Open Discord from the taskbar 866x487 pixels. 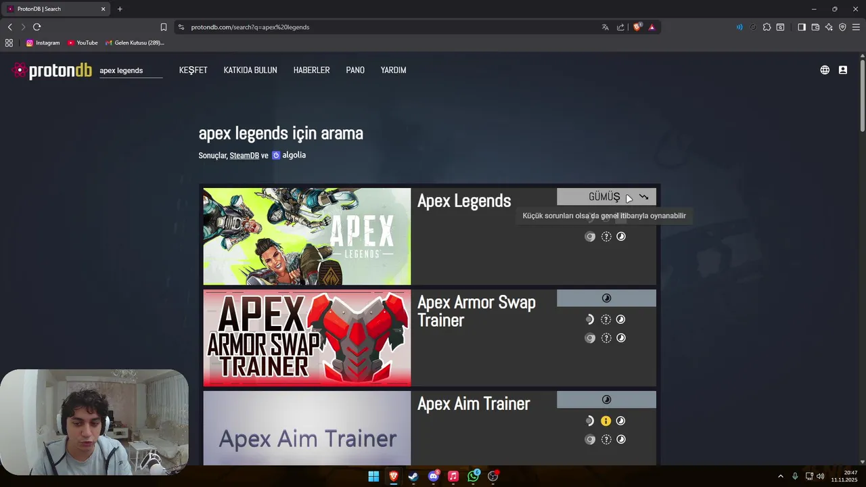coord(434,476)
